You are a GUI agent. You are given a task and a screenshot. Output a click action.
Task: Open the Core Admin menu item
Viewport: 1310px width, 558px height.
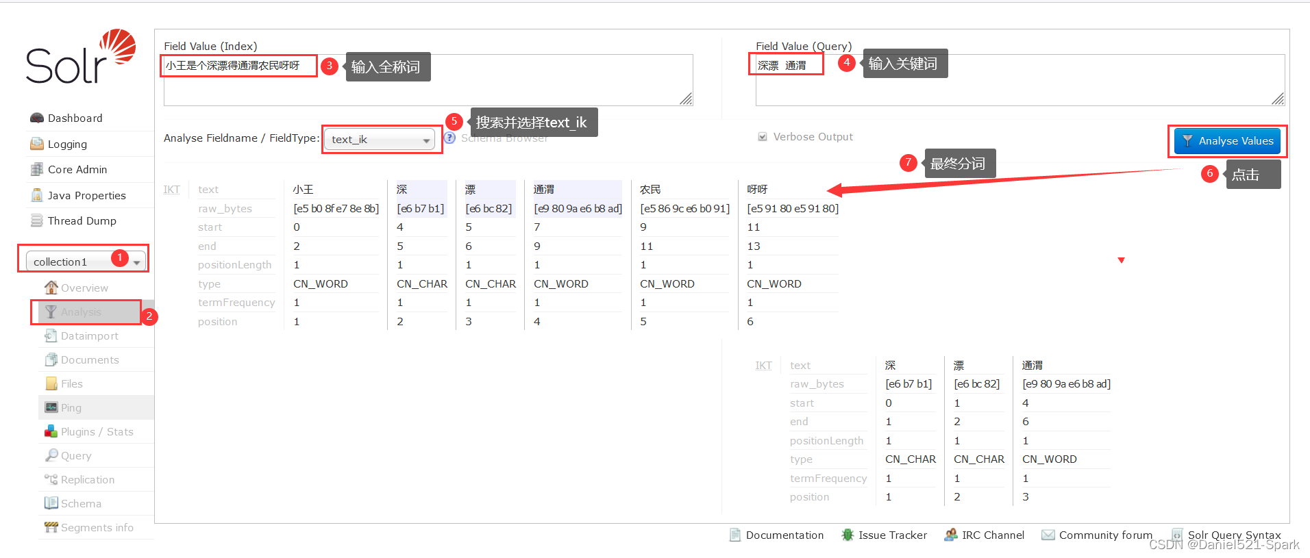coord(77,169)
